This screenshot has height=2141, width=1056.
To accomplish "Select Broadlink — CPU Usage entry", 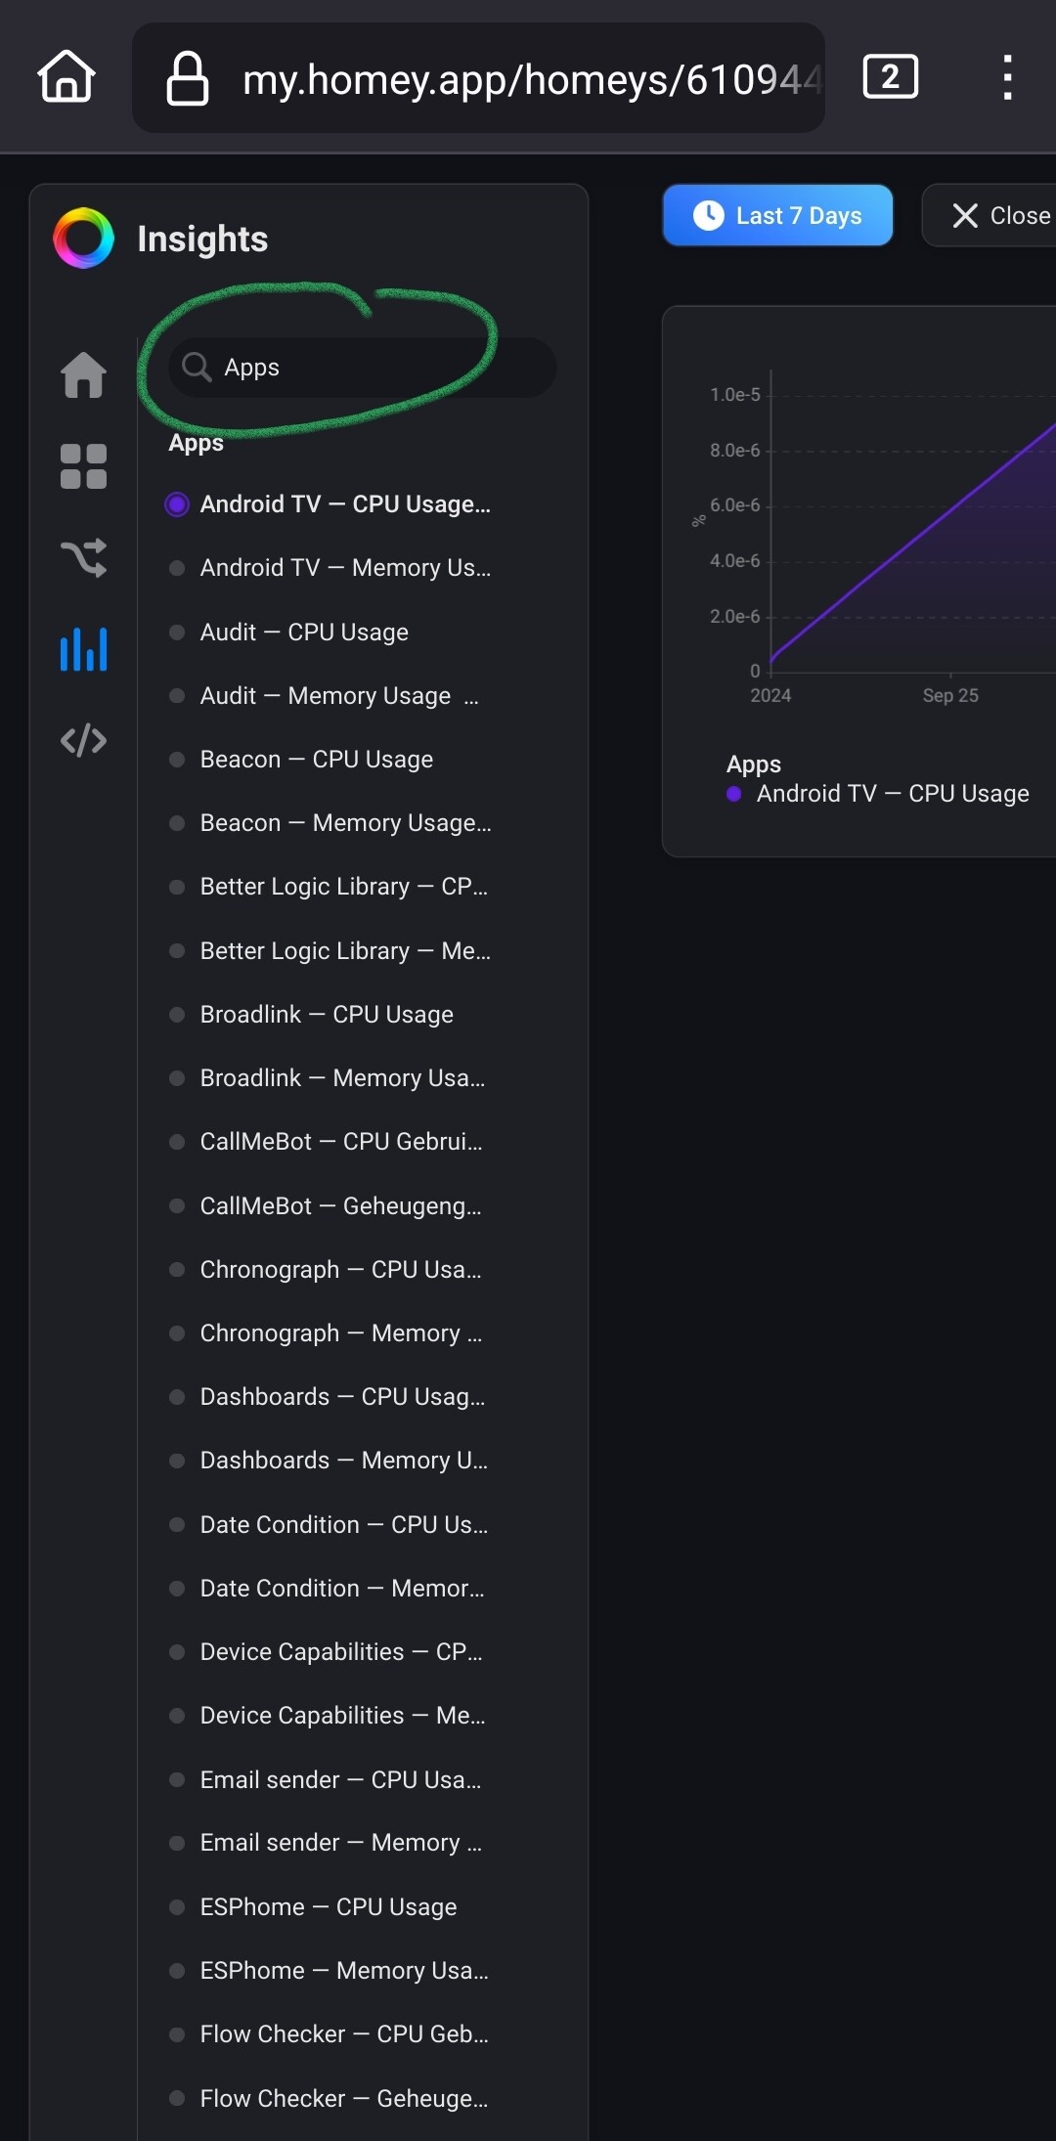I will [327, 1015].
